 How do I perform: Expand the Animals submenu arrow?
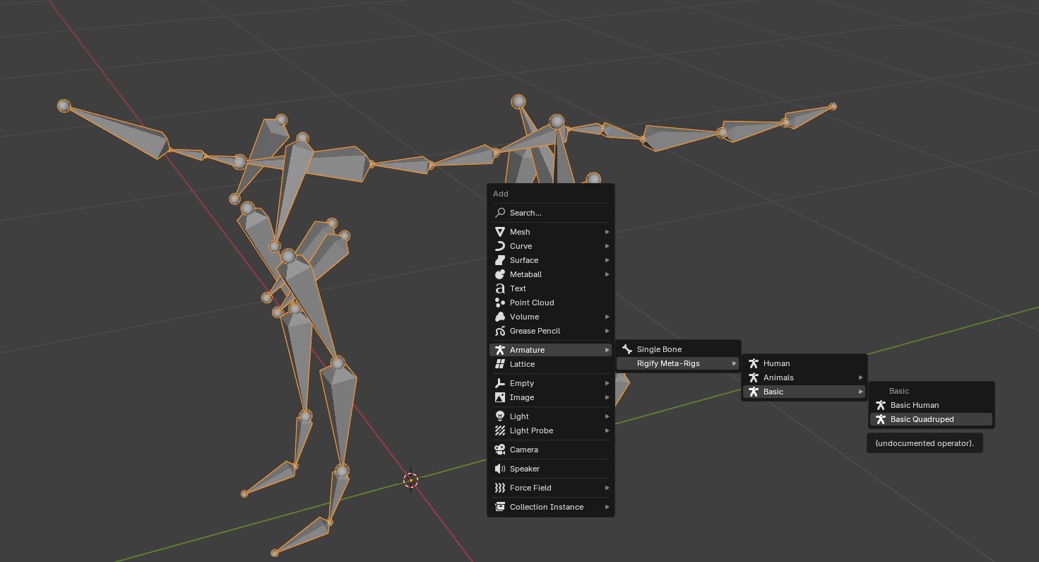coord(861,377)
